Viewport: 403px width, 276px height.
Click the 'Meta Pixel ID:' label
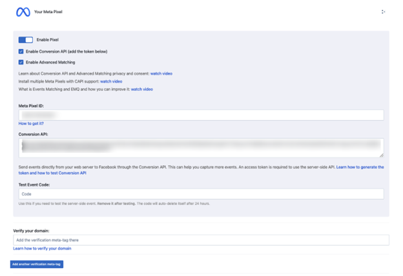[x=31, y=106]
